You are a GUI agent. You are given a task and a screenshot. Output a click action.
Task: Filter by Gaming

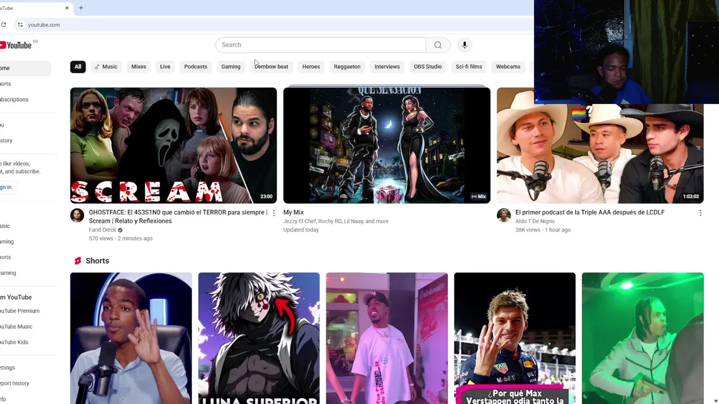231,67
